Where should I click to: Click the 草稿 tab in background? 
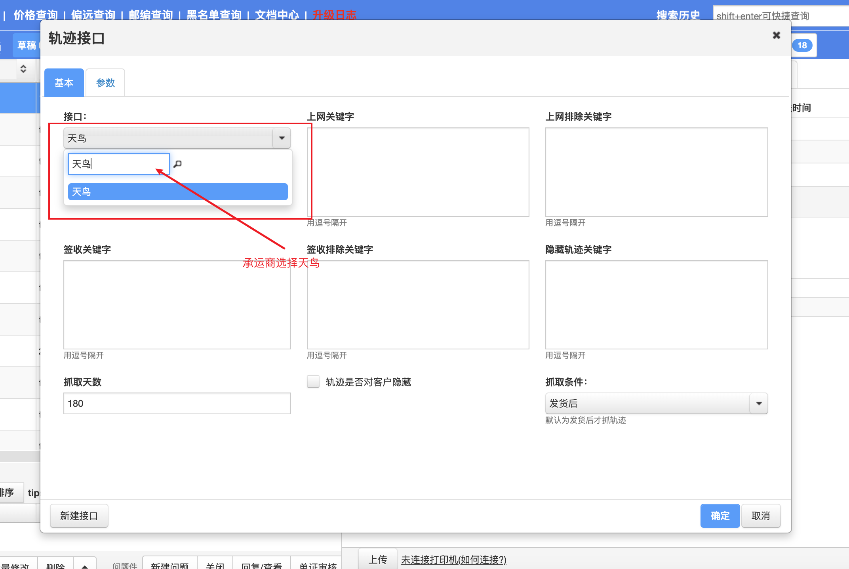click(x=27, y=45)
